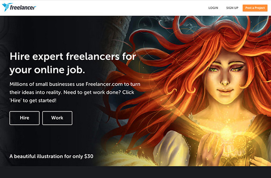The width and height of the screenshot is (271, 178).
Task: Select the Hire button
Action: 25,118
